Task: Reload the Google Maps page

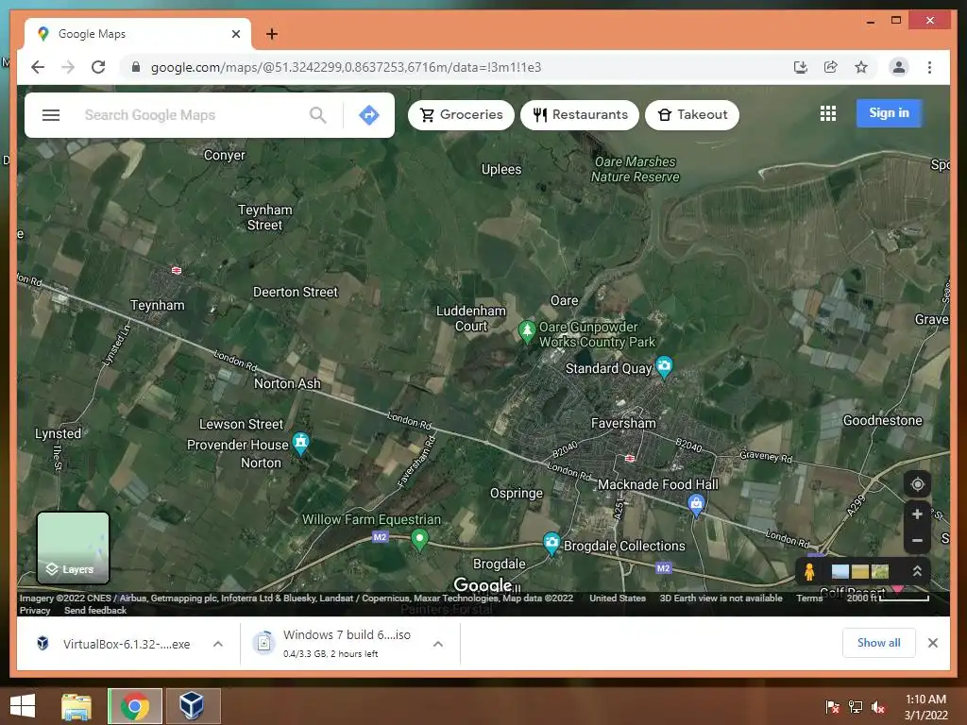Action: tap(98, 67)
